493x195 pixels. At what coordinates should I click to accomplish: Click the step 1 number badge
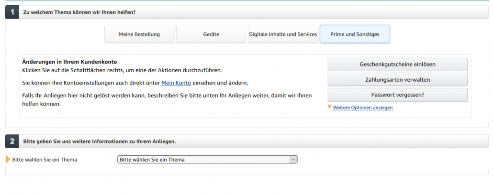12,12
